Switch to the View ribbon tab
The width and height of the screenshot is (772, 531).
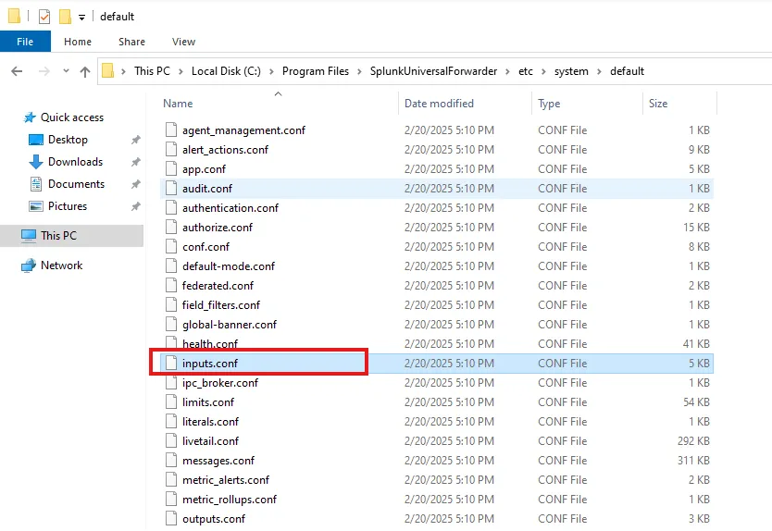(183, 42)
